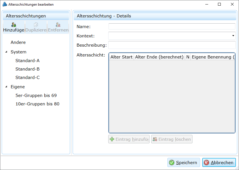Click the Eintrag löschen icon

(x=155, y=139)
